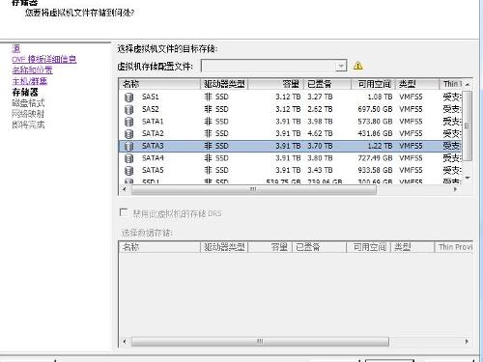The width and height of the screenshot is (483, 362).
Task: Select the 磁盘格式 step in sidebar
Action: coord(28,103)
